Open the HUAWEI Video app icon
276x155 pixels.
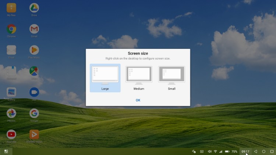(34, 134)
